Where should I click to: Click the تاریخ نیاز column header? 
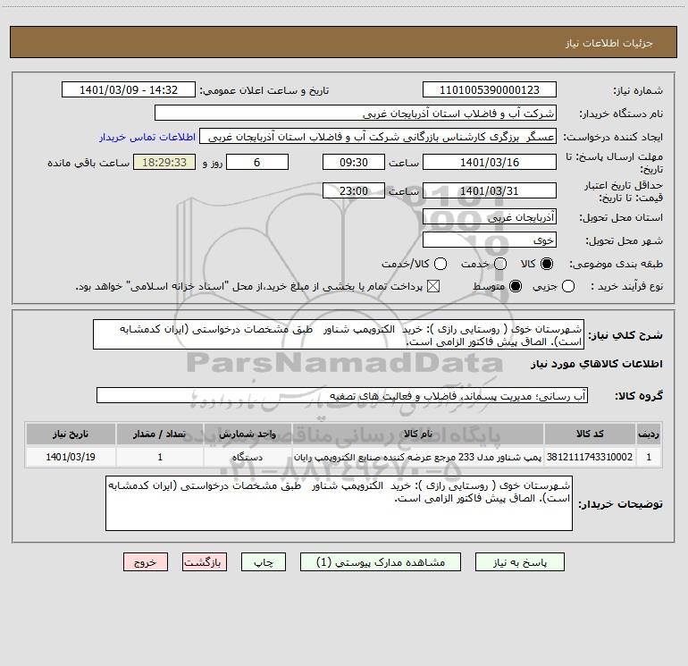click(x=71, y=434)
